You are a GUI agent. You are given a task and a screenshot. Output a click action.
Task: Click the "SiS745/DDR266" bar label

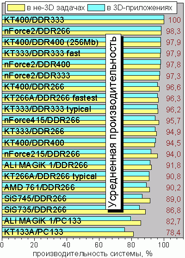pos(35,199)
